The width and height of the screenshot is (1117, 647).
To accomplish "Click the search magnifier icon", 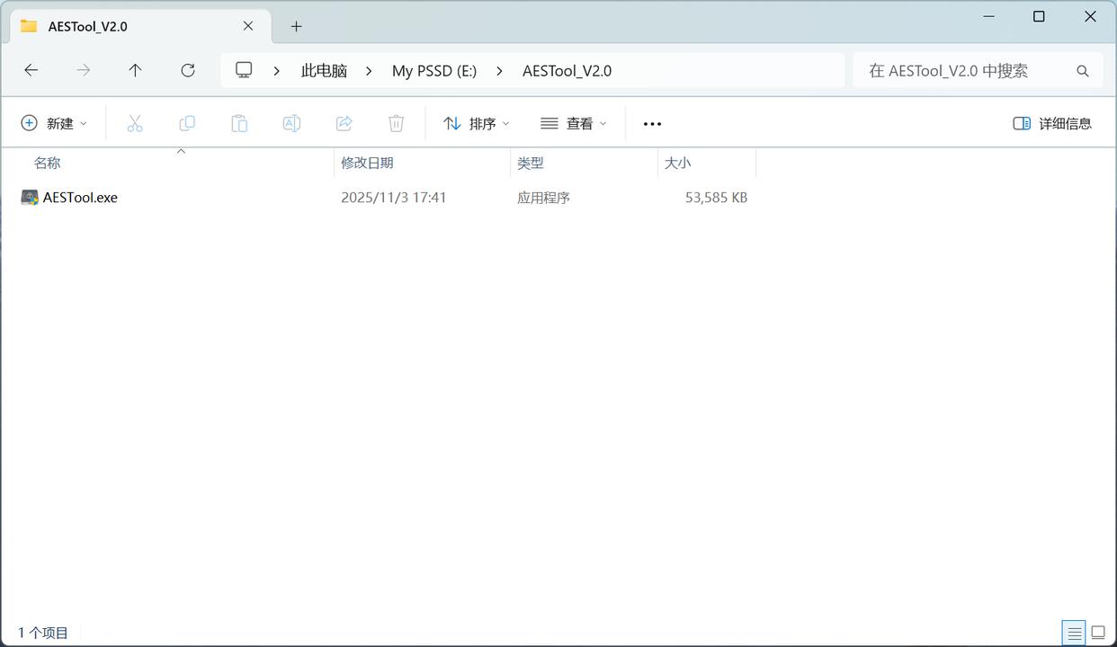I will 1083,71.
